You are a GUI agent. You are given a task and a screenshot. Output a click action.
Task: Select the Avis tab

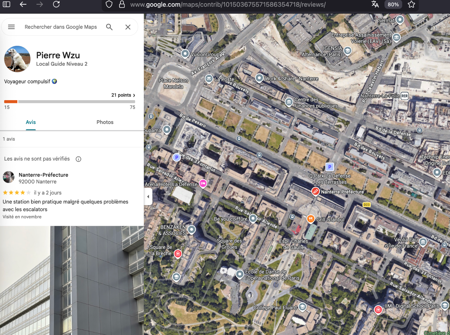click(x=31, y=122)
